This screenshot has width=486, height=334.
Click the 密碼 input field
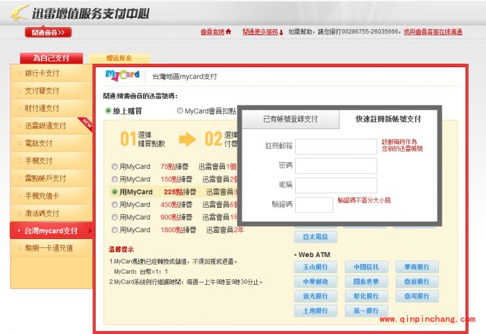click(x=336, y=166)
